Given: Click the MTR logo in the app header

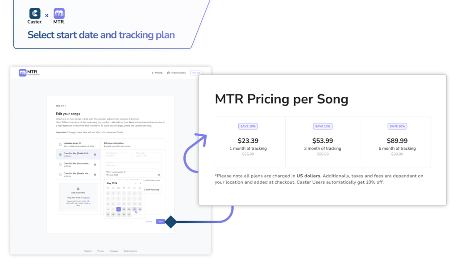Looking at the screenshot, I should point(29,73).
